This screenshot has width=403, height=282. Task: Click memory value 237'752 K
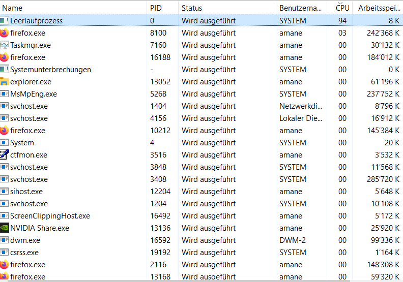(383, 94)
